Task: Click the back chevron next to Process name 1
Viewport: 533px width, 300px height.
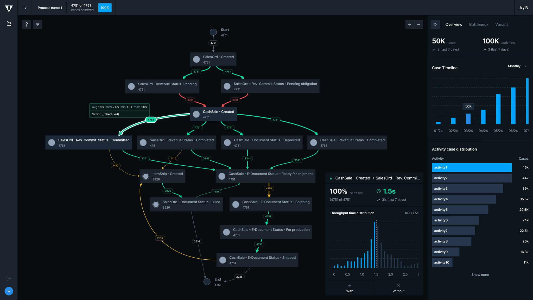Action: (x=25, y=8)
